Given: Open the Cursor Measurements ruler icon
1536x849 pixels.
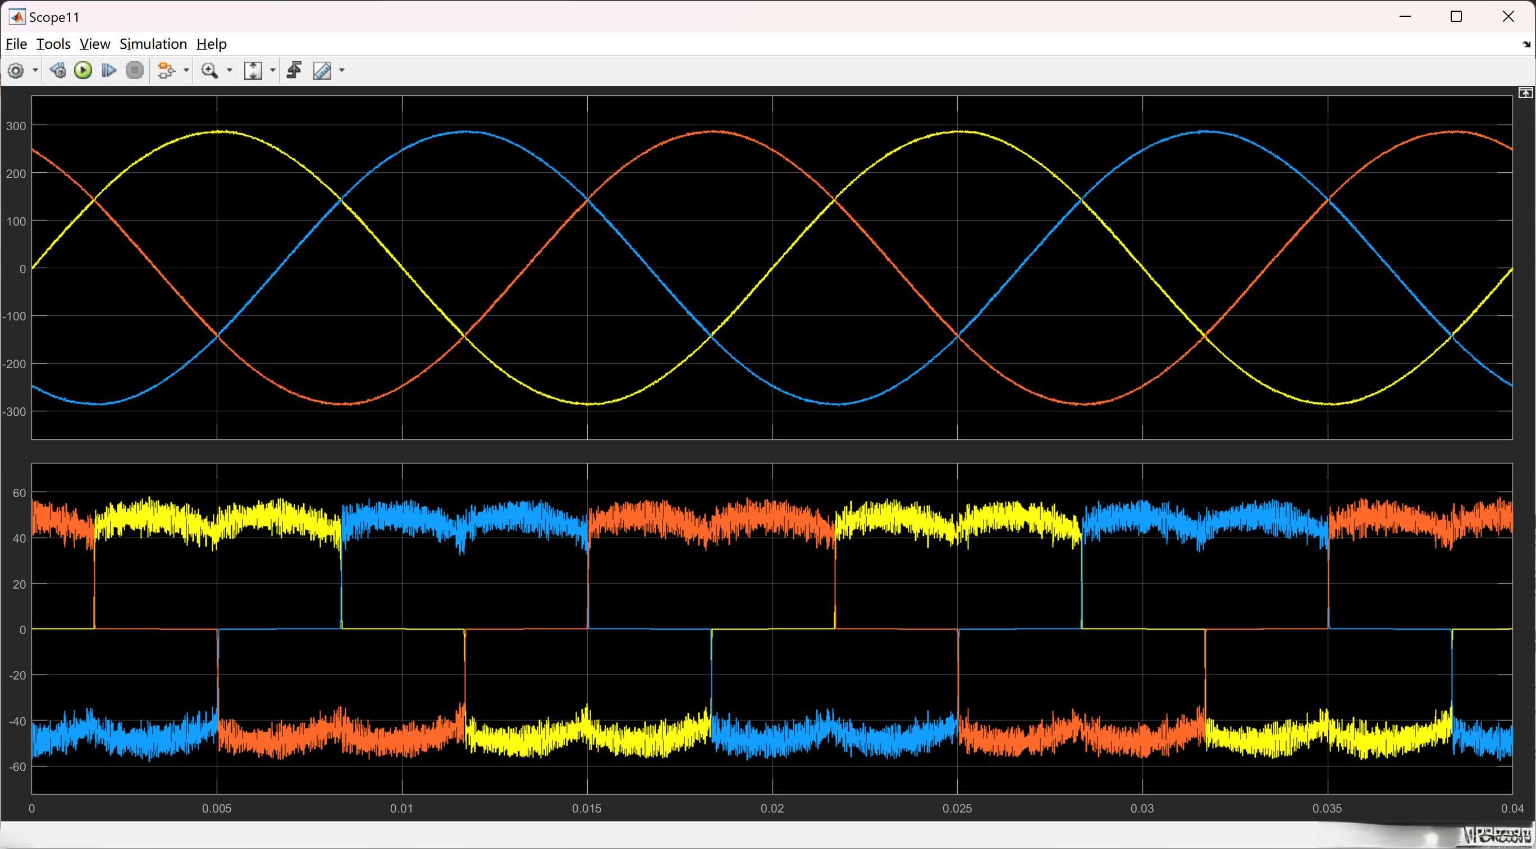Looking at the screenshot, I should tap(322, 70).
